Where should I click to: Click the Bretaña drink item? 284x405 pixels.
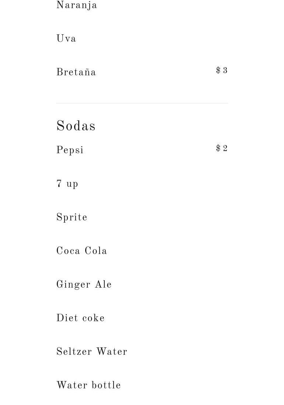76,72
